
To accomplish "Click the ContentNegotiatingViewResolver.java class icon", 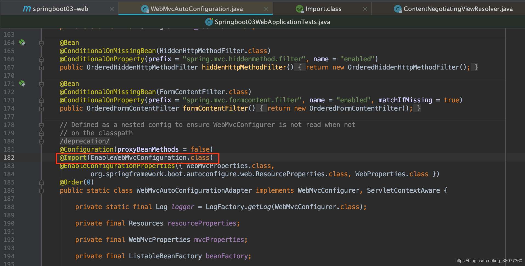I will point(398,9).
